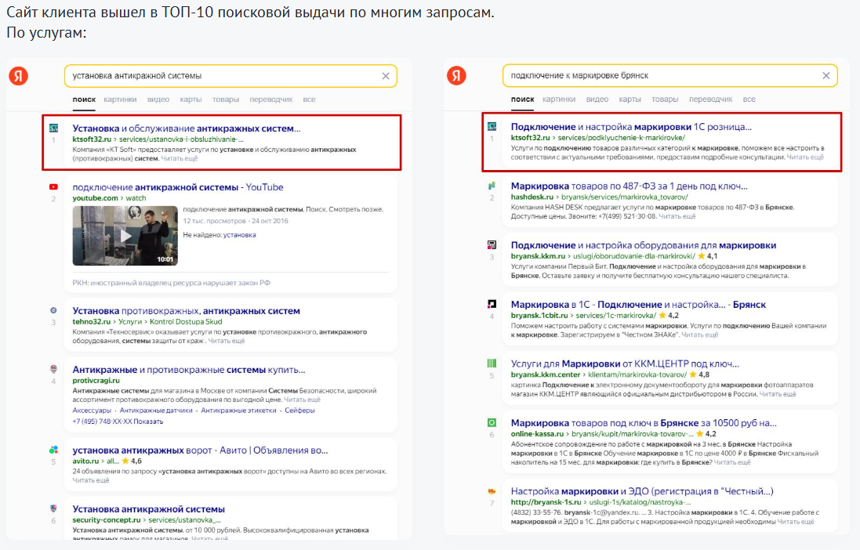The height and width of the screenshot is (550, 860).
Task: Play the YouTube video thumbnail
Action: pyautogui.click(x=125, y=236)
